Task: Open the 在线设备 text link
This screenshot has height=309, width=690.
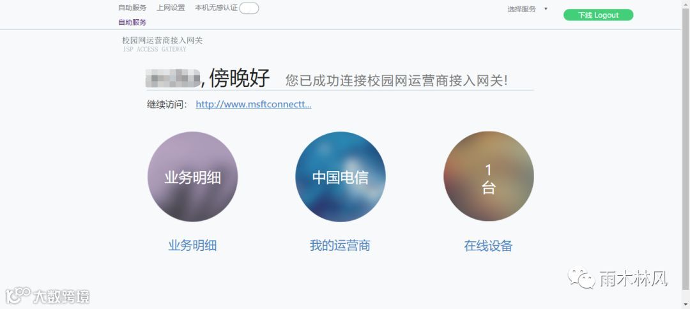Action: pos(488,246)
